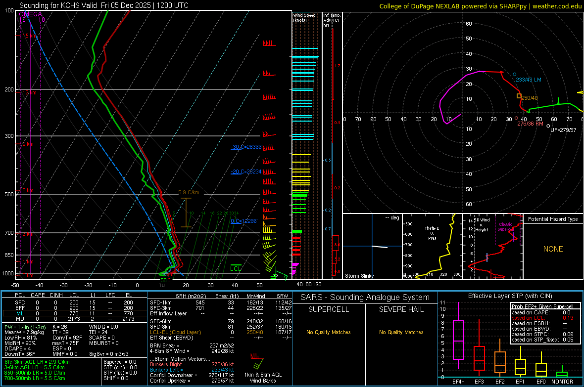Click the orange LCL-EL (Cloud Layer) row
Viewport: 584px width, 387px height.
(x=221, y=332)
